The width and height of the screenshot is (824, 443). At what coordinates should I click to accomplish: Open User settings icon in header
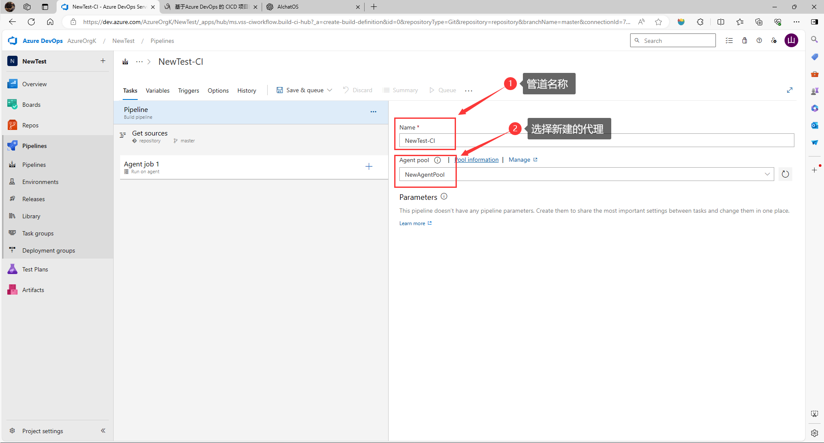tap(774, 41)
